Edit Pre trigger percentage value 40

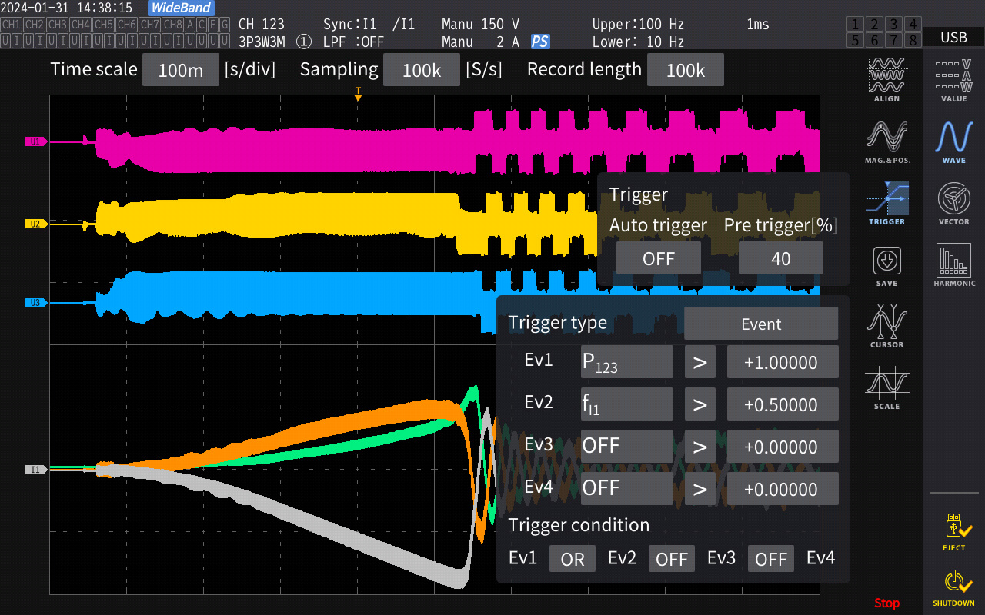click(x=781, y=258)
